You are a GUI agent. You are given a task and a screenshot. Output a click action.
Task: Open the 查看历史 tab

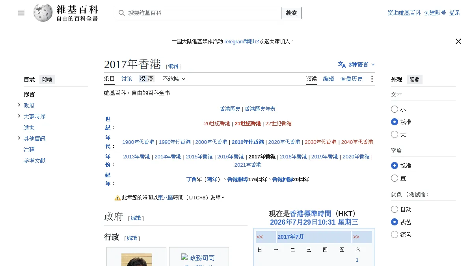[x=352, y=79]
